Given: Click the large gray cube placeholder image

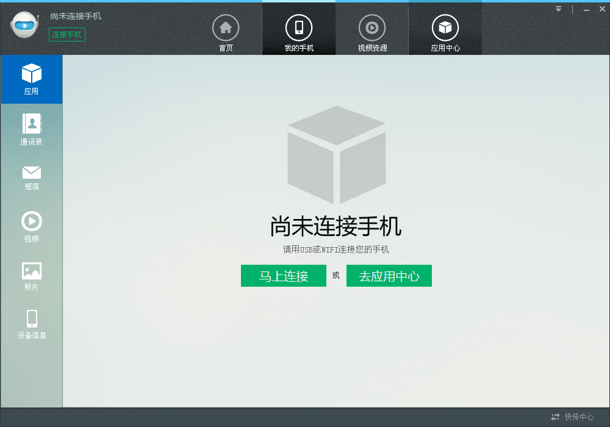Looking at the screenshot, I should [x=337, y=155].
